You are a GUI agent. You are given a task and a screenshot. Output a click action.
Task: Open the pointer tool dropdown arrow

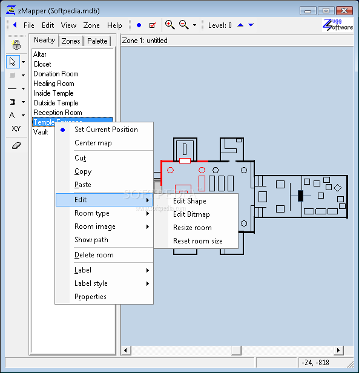pos(24,62)
